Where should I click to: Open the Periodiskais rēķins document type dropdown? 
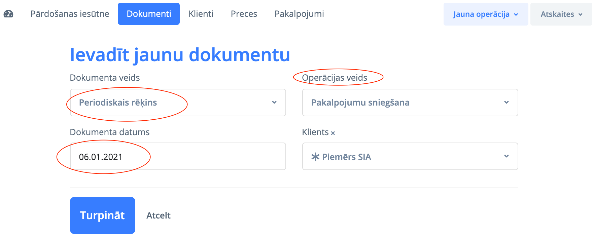(178, 103)
